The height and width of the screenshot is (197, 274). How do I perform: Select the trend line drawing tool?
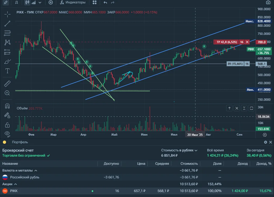point(7,24)
